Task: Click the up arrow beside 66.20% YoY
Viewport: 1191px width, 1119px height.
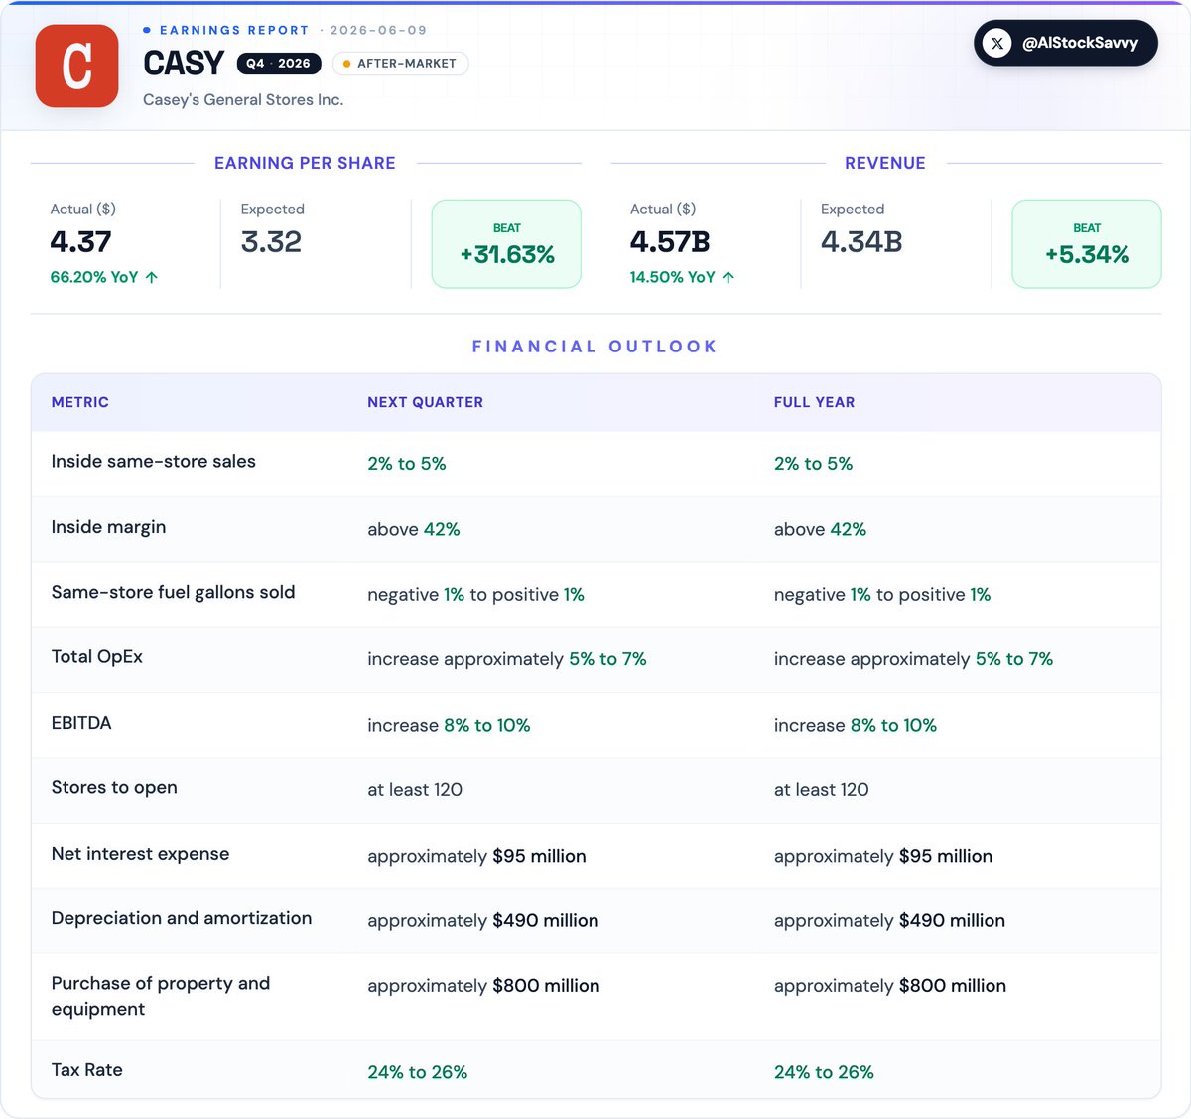Action: (152, 277)
